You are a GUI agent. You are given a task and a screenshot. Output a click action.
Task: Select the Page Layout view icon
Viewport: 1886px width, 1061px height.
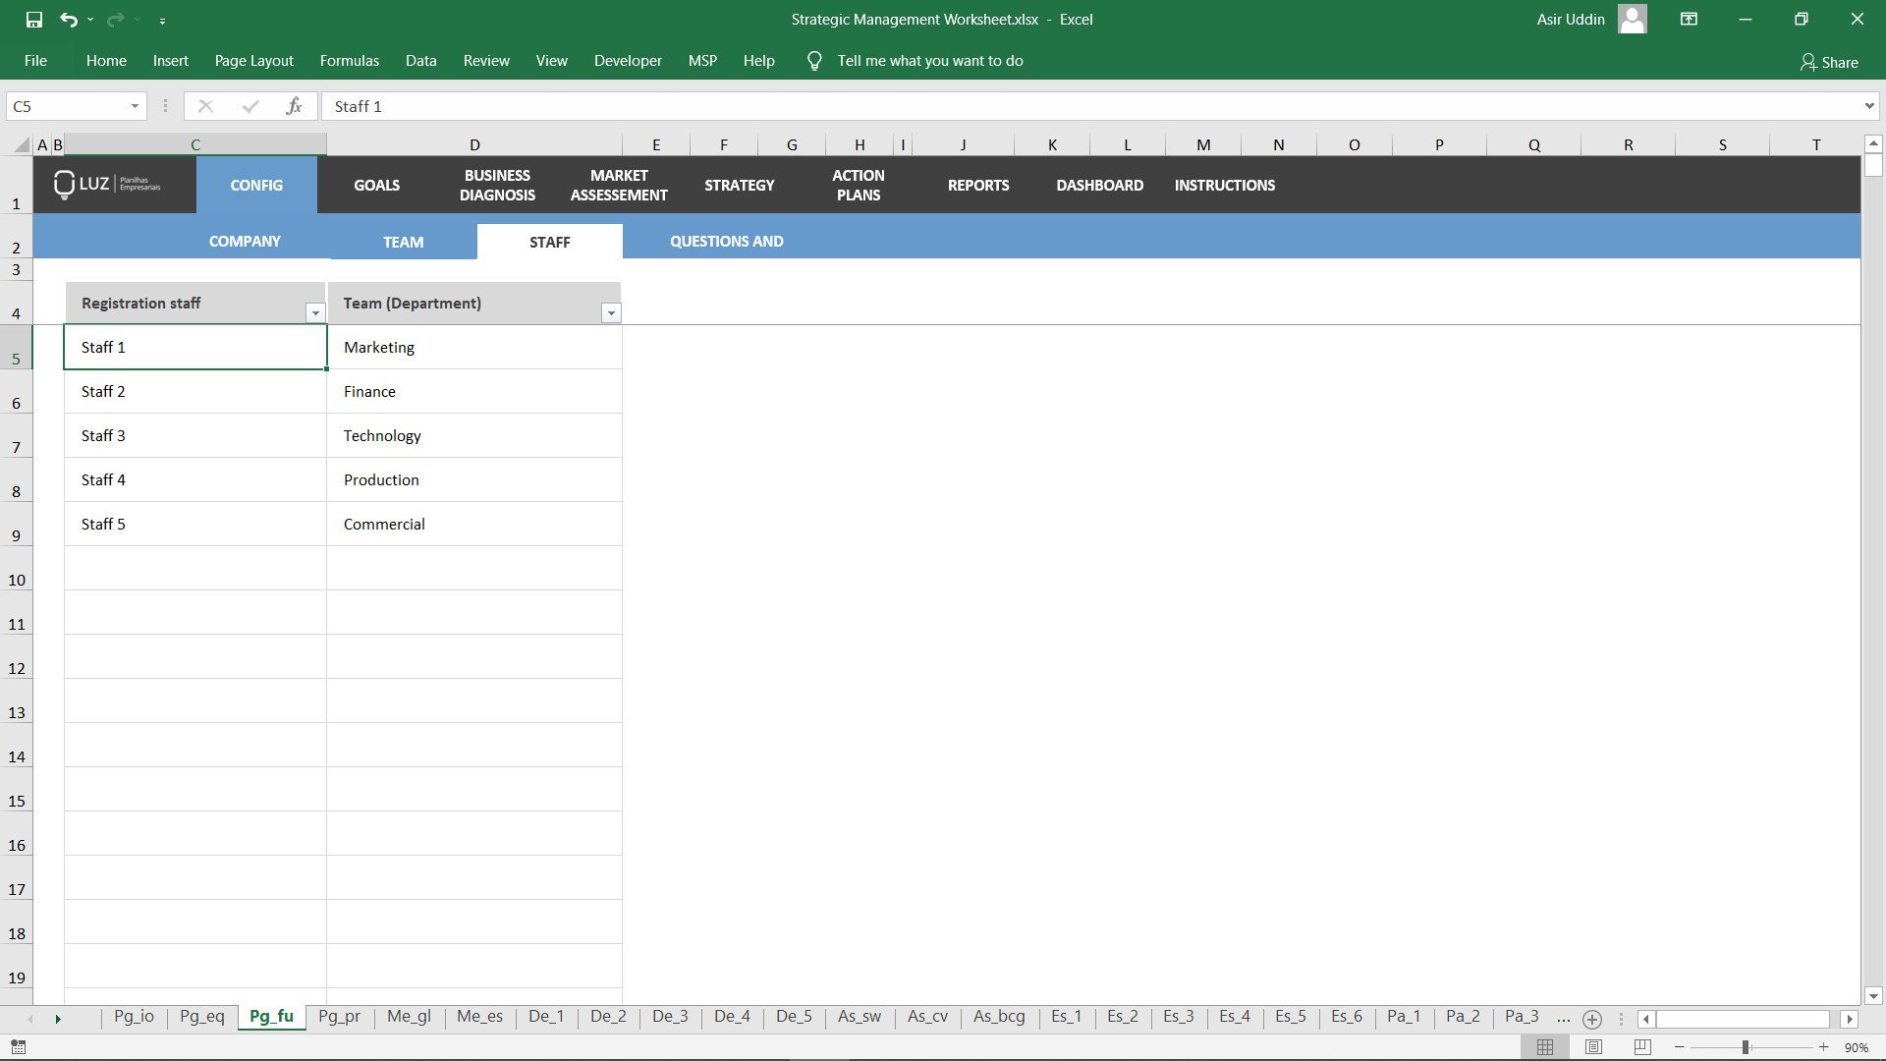tap(1592, 1046)
